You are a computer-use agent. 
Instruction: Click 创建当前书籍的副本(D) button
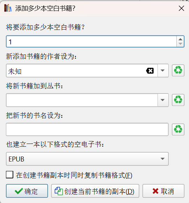tap(95, 191)
